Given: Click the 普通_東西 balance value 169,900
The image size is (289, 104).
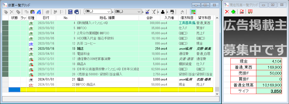Looking at the screenshot, I should 269,67.
